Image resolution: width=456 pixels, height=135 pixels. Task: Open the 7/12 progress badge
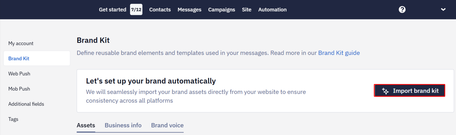[x=136, y=10]
